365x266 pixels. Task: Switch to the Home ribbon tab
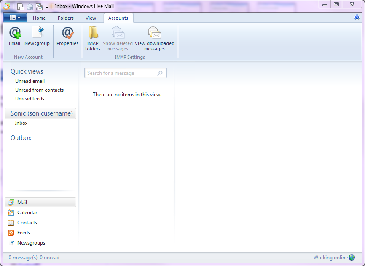[39, 18]
